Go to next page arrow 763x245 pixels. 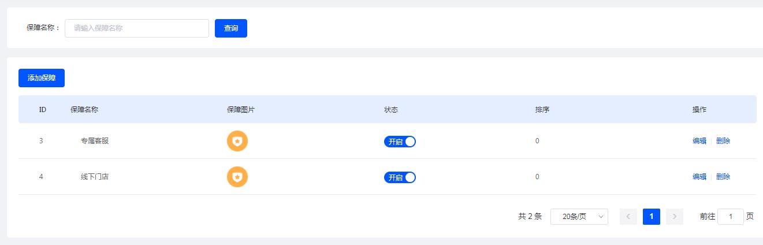pyautogui.click(x=675, y=217)
